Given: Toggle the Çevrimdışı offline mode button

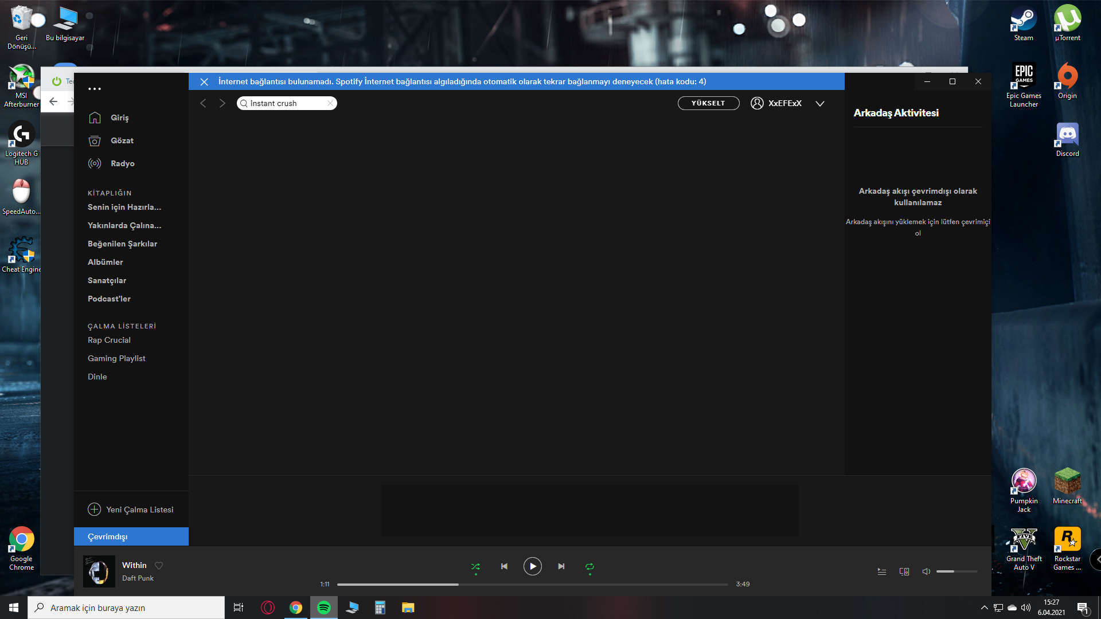Looking at the screenshot, I should point(131,536).
